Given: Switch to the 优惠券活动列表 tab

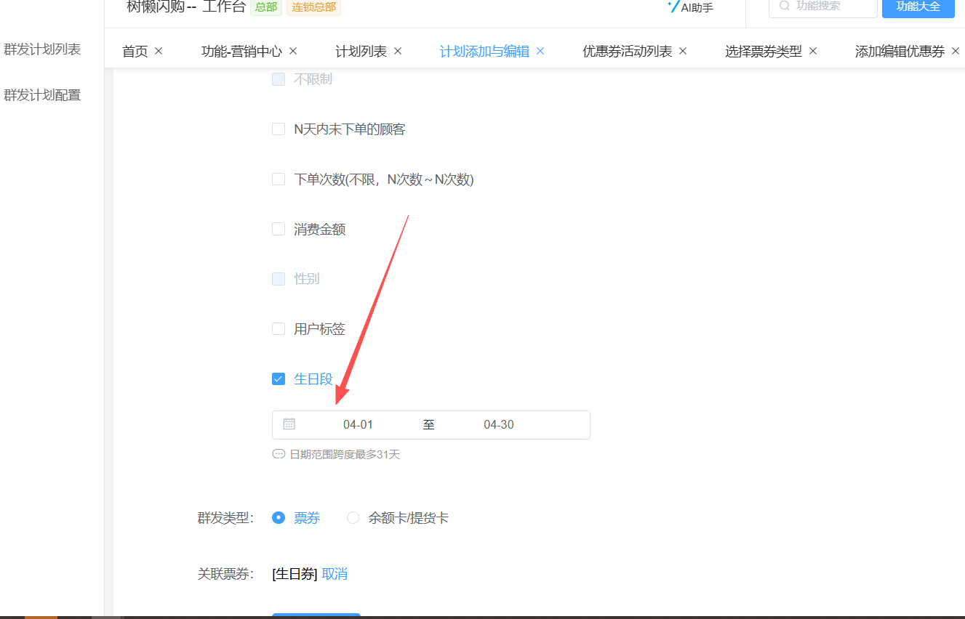Looking at the screenshot, I should coord(627,51).
